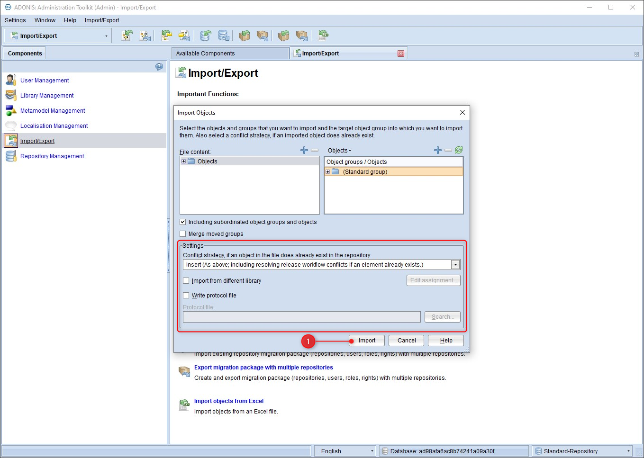644x458 pixels.
Task: Click the import from Excel toolbar icon
Action: coord(323,36)
